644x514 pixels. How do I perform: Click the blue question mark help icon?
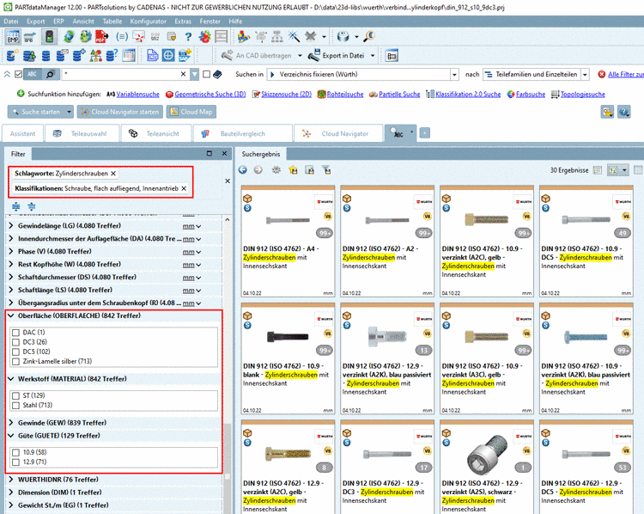point(188,36)
